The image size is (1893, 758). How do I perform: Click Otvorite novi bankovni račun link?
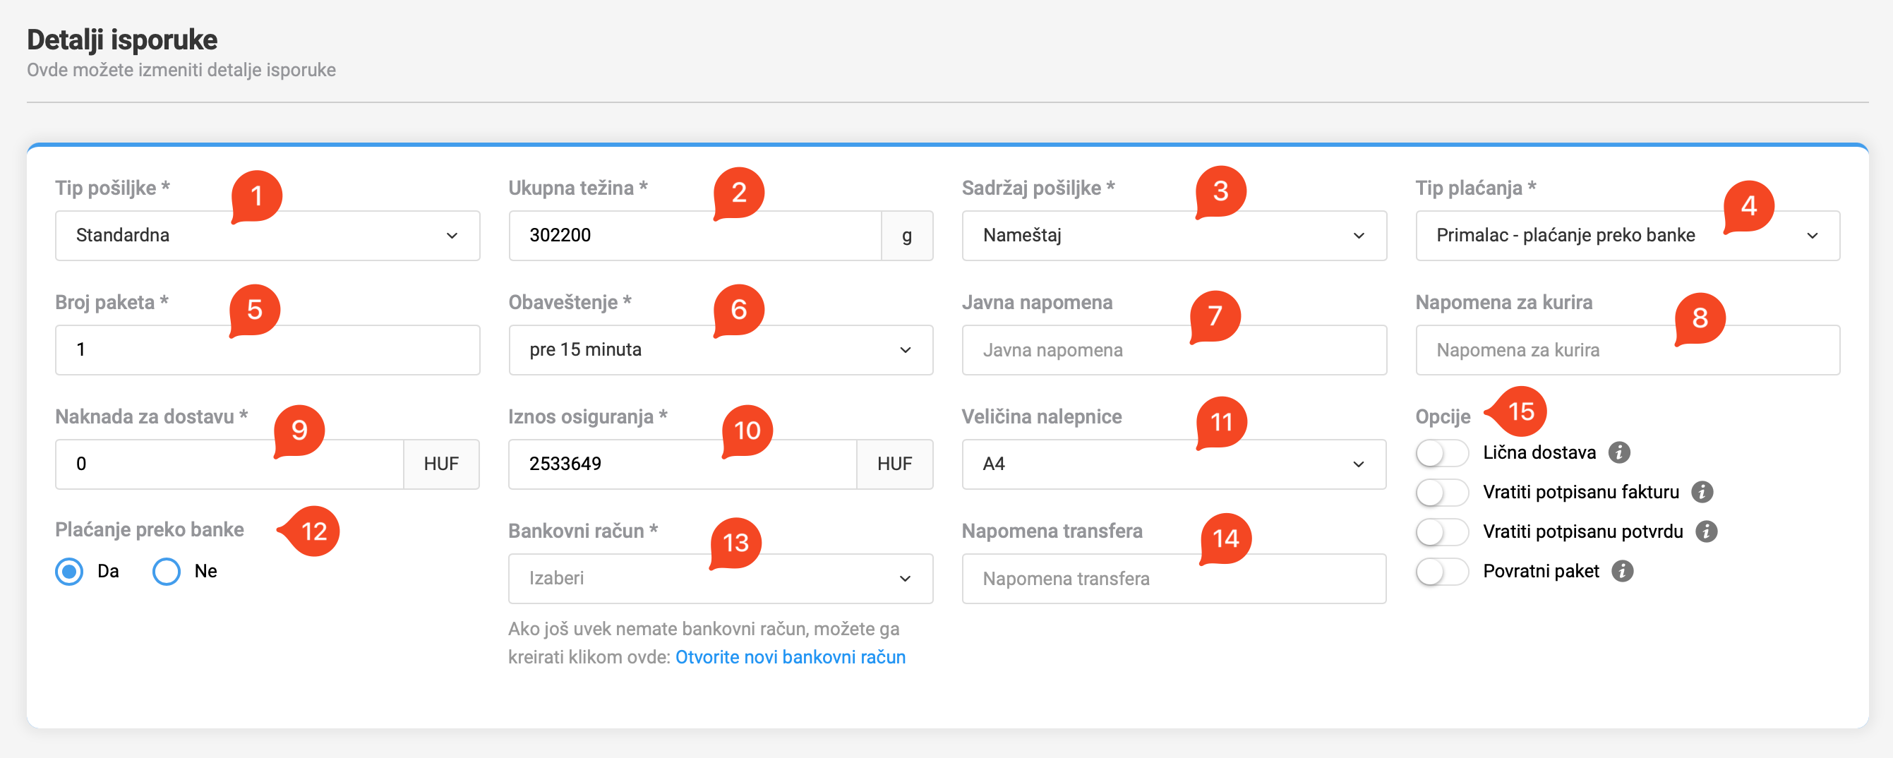tap(790, 656)
